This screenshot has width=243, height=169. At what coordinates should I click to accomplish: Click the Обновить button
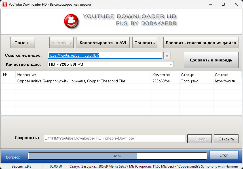(145, 43)
